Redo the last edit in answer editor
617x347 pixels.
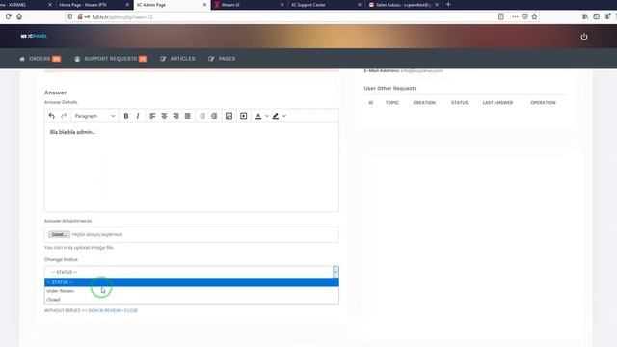tap(64, 116)
